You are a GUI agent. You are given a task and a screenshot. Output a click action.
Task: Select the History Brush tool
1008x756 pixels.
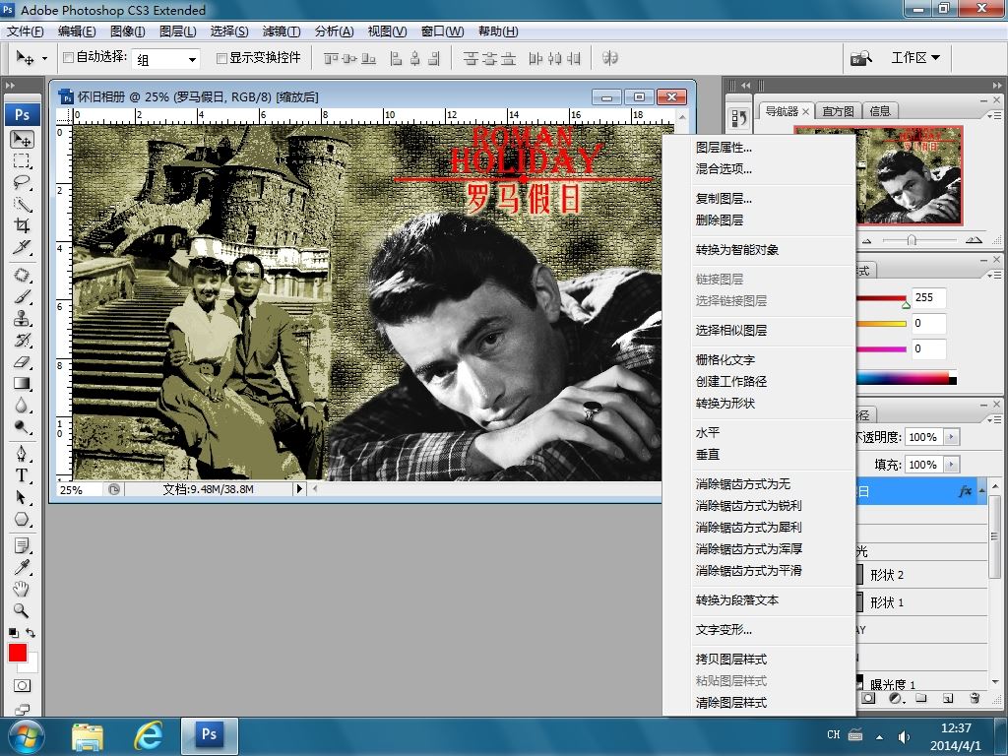[x=22, y=340]
